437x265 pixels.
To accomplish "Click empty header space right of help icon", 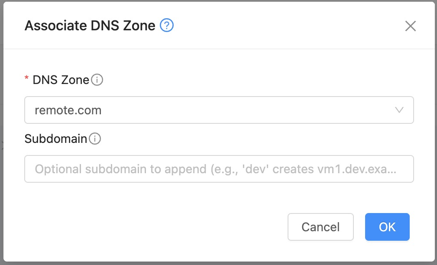I will point(282,26).
